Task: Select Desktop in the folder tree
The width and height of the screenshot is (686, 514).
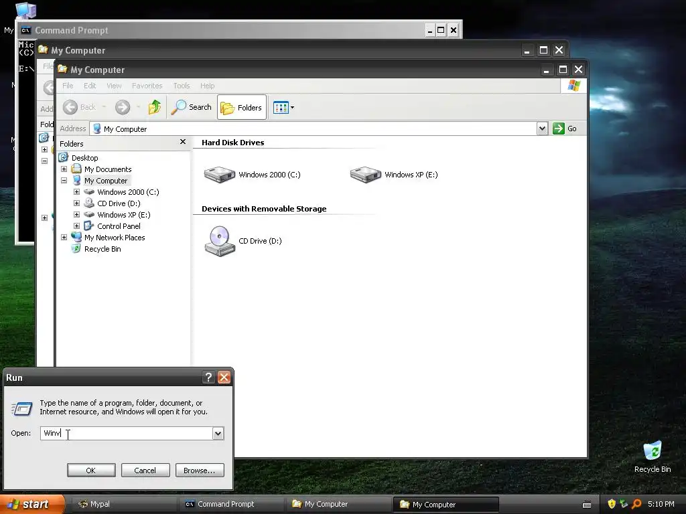Action: click(85, 158)
